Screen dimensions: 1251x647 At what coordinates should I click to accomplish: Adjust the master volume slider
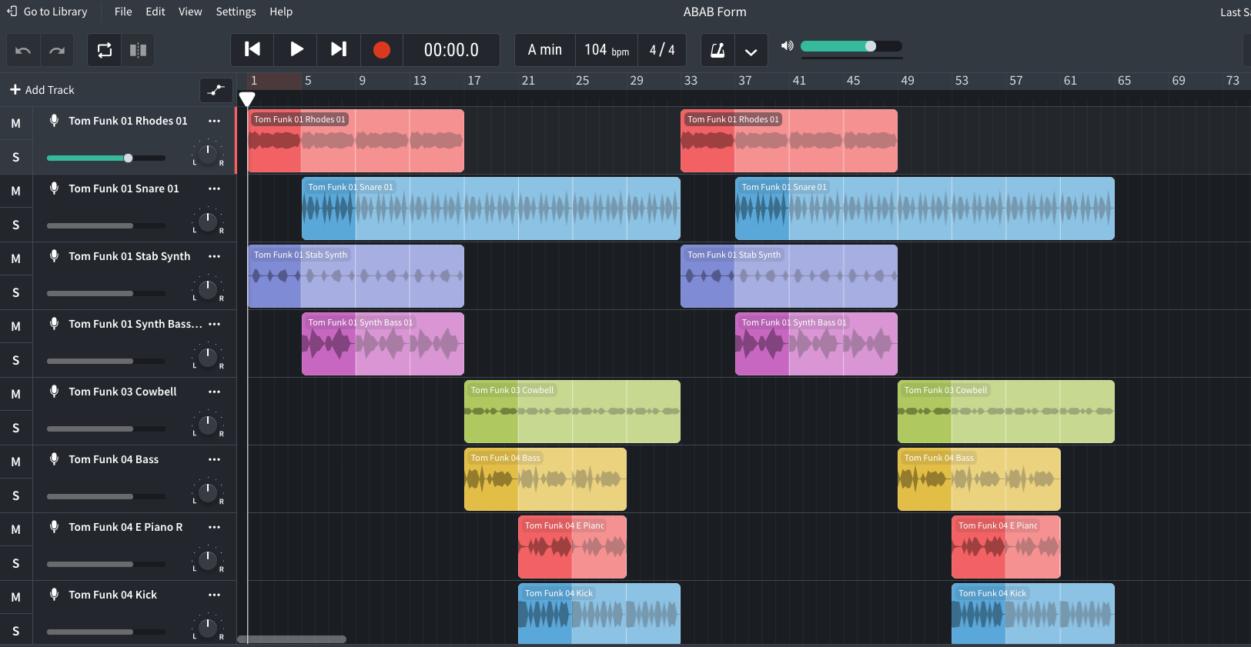pyautogui.click(x=851, y=46)
